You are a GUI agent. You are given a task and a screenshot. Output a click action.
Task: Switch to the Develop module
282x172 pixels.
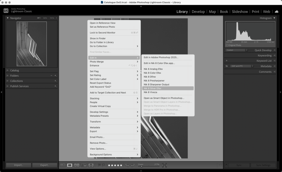tap(198, 12)
